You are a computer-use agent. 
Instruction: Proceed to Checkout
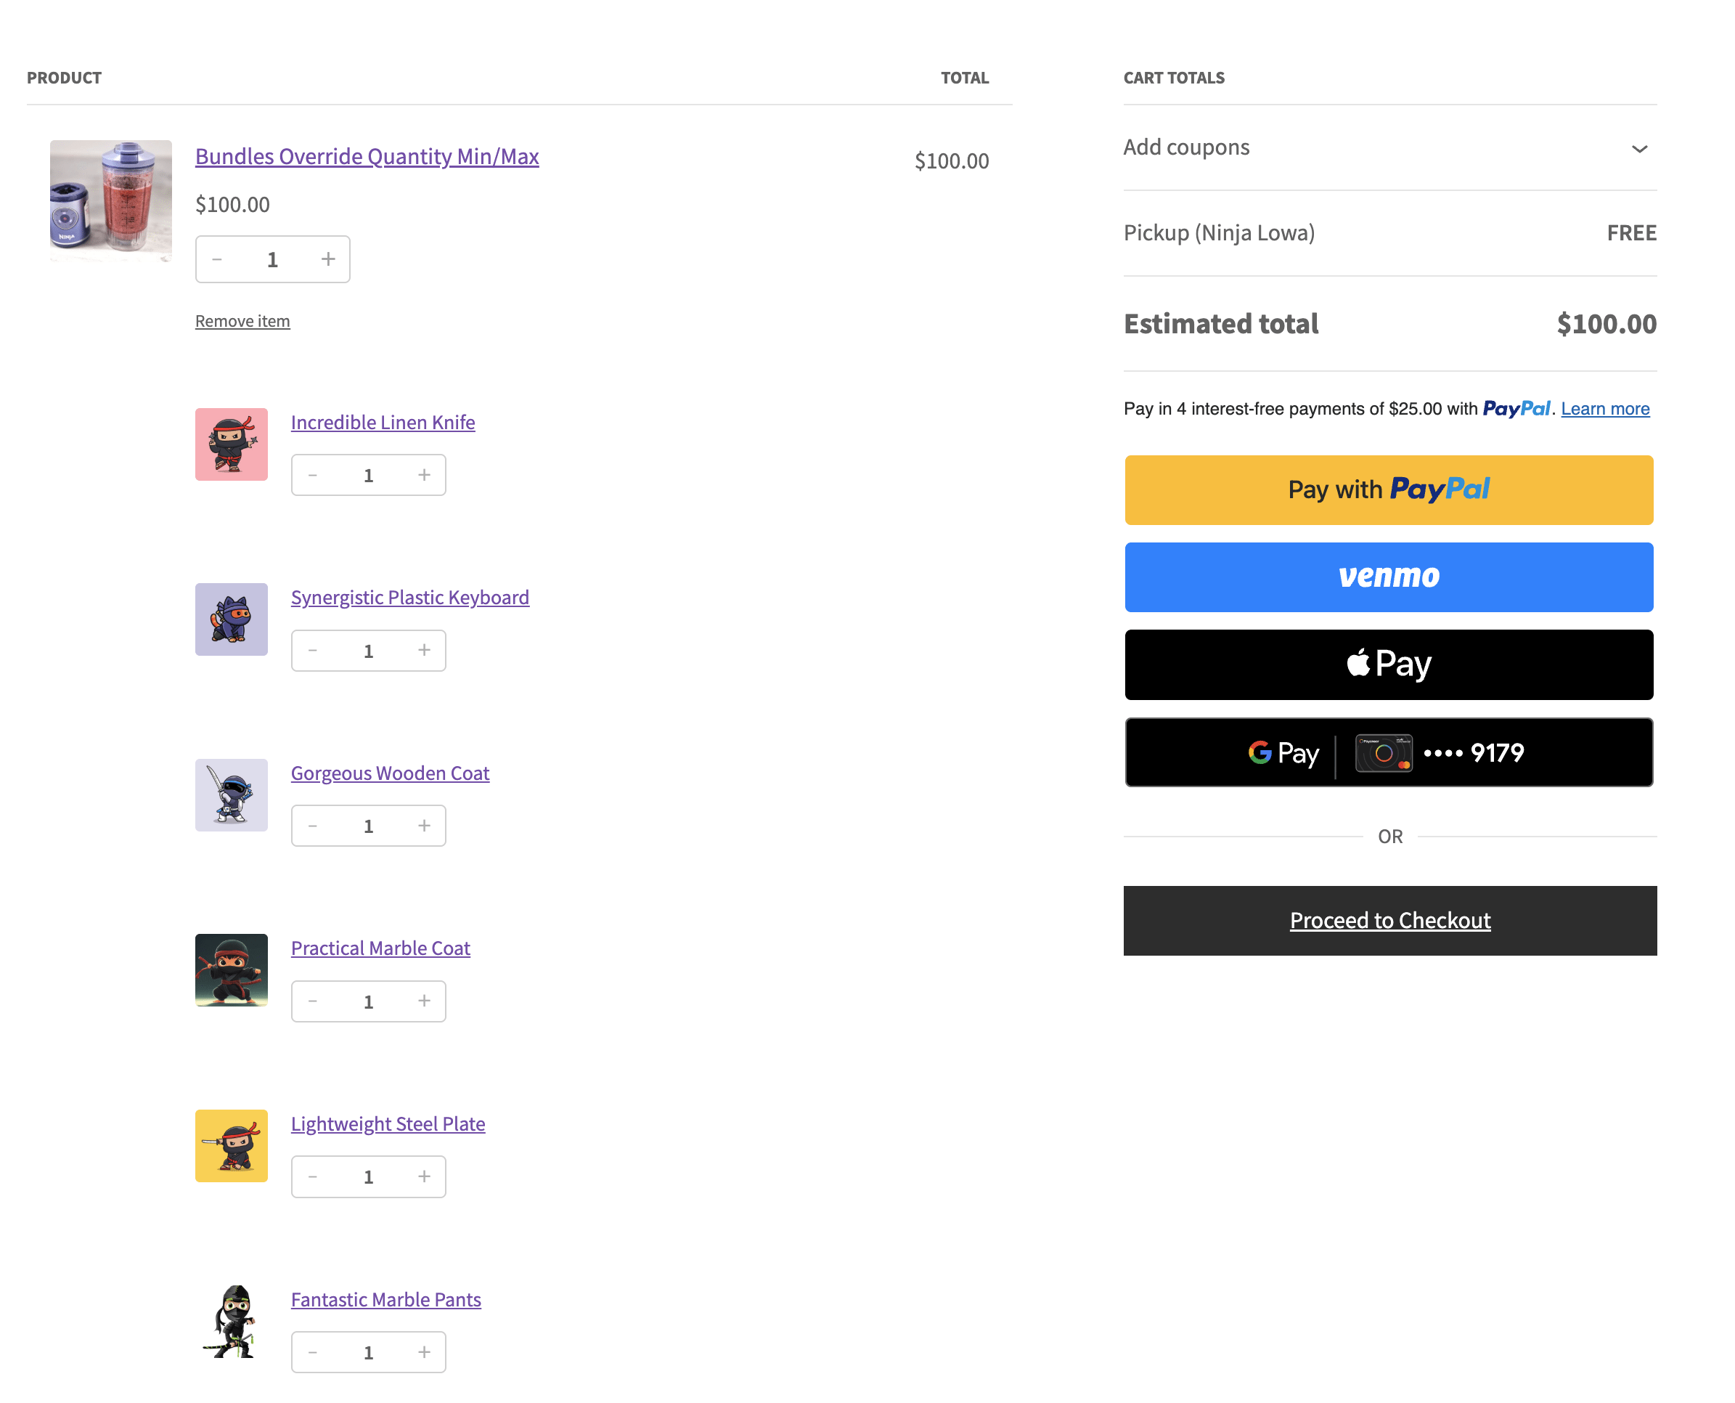tap(1389, 921)
